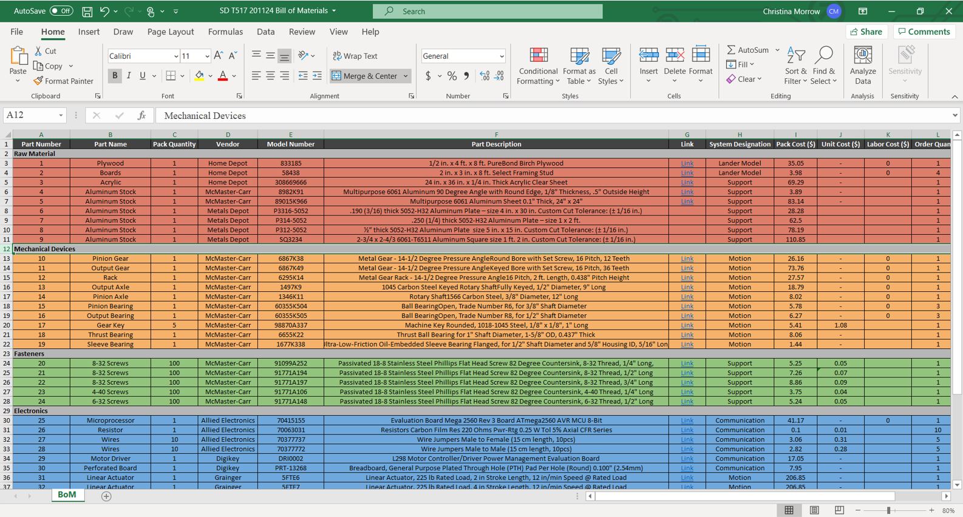This screenshot has width=963, height=517.
Task: Open the fill color dropdown arrow
Action: [211, 76]
